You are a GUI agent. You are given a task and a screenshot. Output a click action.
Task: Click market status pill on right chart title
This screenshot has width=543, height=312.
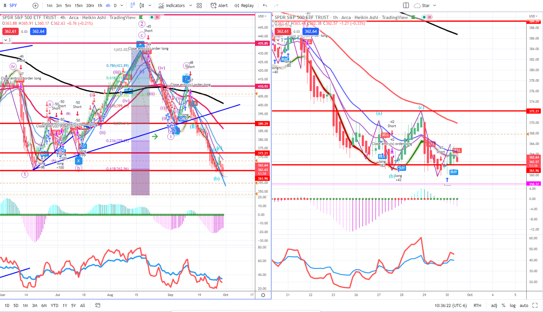click(x=427, y=17)
